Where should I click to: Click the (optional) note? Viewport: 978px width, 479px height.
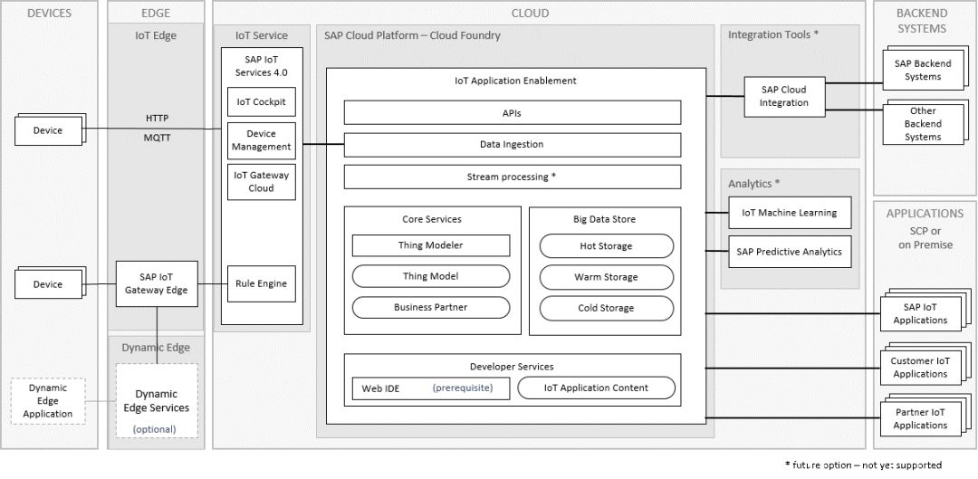click(x=154, y=429)
